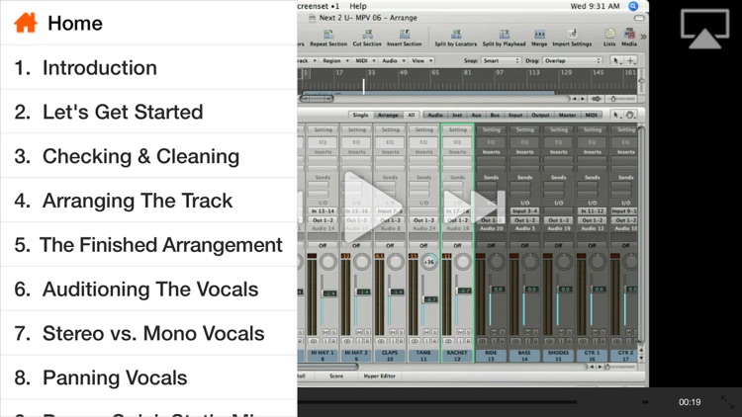The image size is (742, 417).
Task: Click the stereo format icon on TAMB
Action: click(x=415, y=341)
